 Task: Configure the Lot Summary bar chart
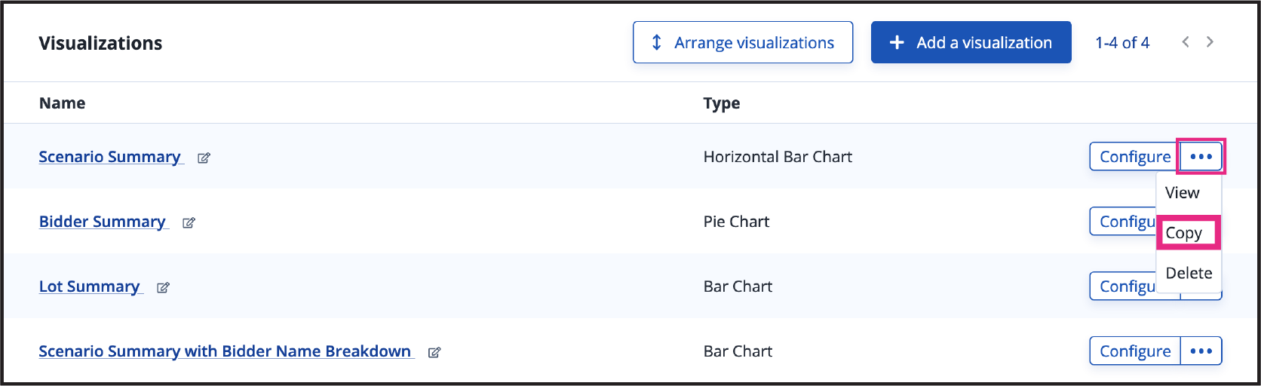[x=1124, y=286]
